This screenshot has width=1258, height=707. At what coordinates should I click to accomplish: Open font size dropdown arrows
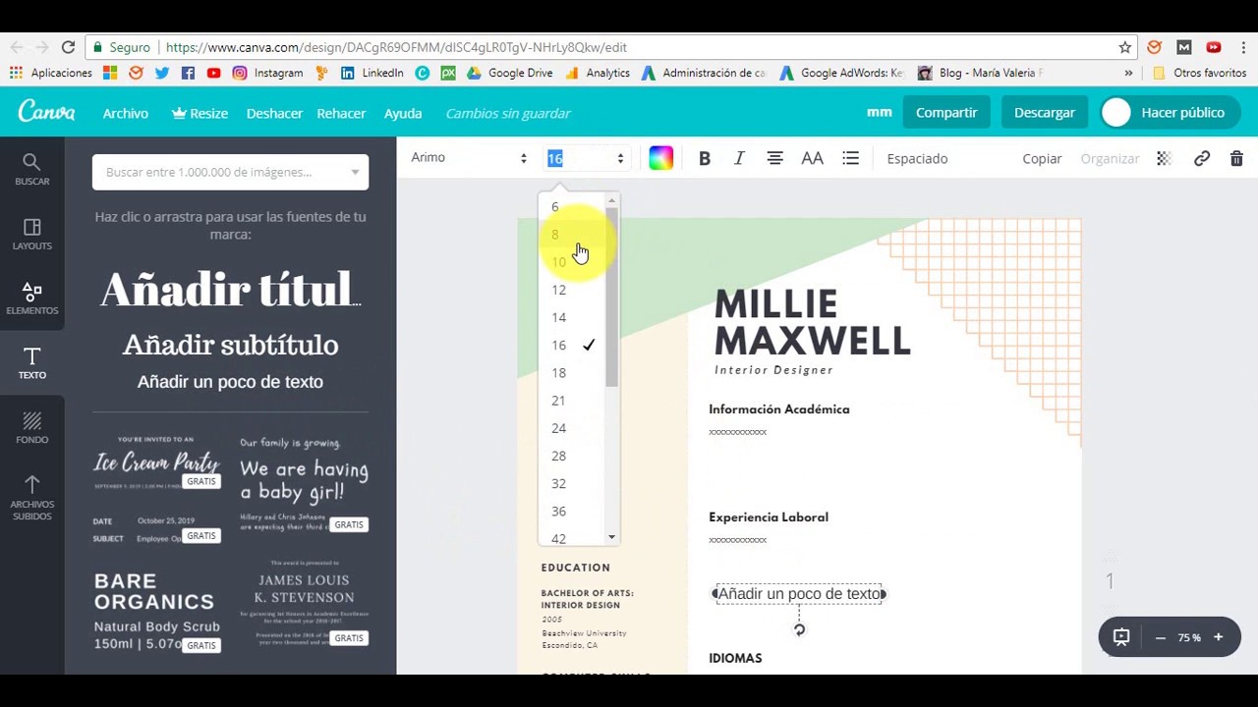620,158
